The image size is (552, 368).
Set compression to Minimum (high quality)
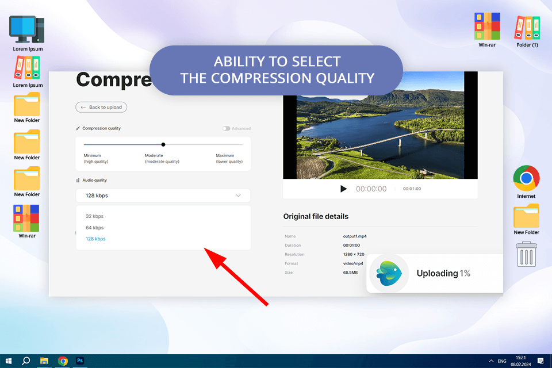click(96, 159)
